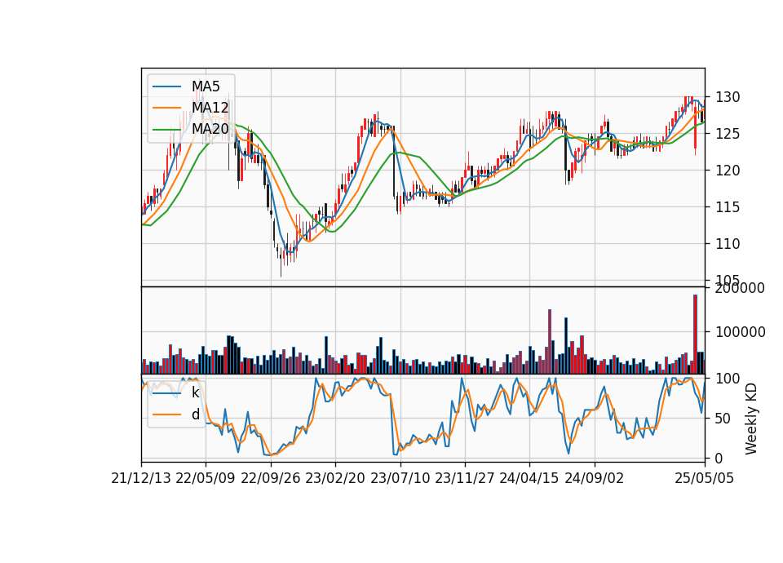Click the tallest red volume bar near 25/05/05
783x563 pixels.
click(x=695, y=335)
